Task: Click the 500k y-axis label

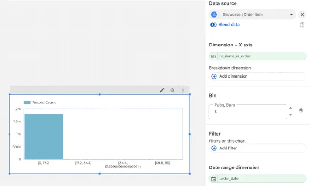Action: (x=17, y=147)
